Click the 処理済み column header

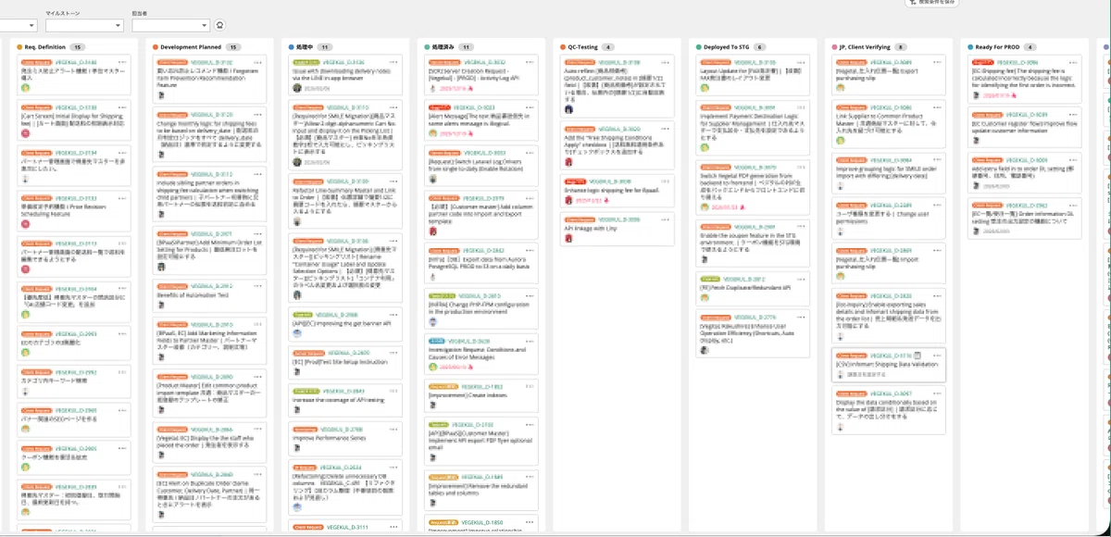[x=442, y=46]
